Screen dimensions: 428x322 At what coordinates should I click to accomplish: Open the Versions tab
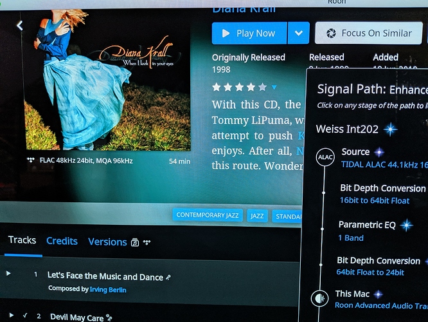pos(107,242)
